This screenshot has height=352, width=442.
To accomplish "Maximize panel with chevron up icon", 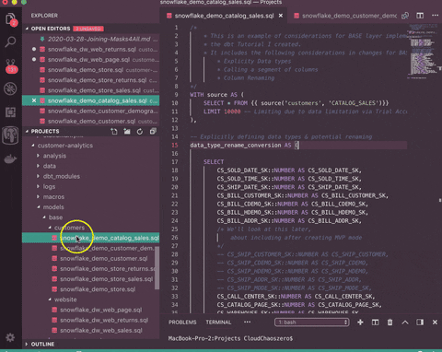I will click(405, 323).
